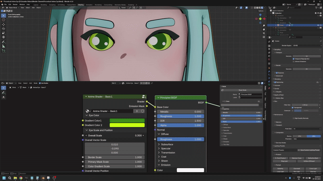Toggle Temporal Reprojection checkbox

(294, 59)
